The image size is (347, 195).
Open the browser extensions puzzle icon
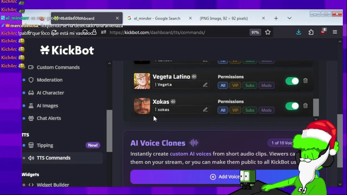(x=311, y=32)
